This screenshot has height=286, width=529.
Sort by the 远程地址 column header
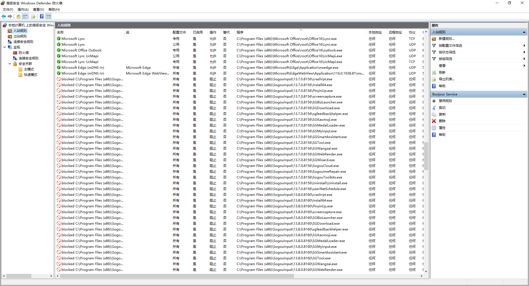(397, 32)
